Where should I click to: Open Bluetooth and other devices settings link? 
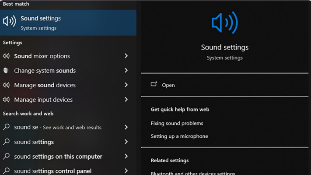tap(193, 173)
